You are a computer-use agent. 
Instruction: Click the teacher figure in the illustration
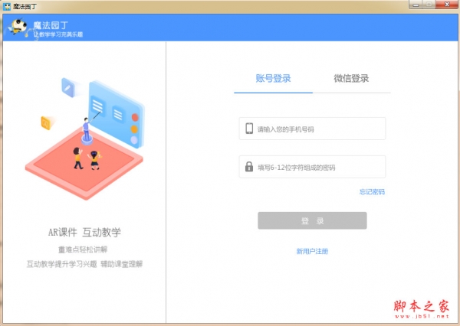[86, 129]
